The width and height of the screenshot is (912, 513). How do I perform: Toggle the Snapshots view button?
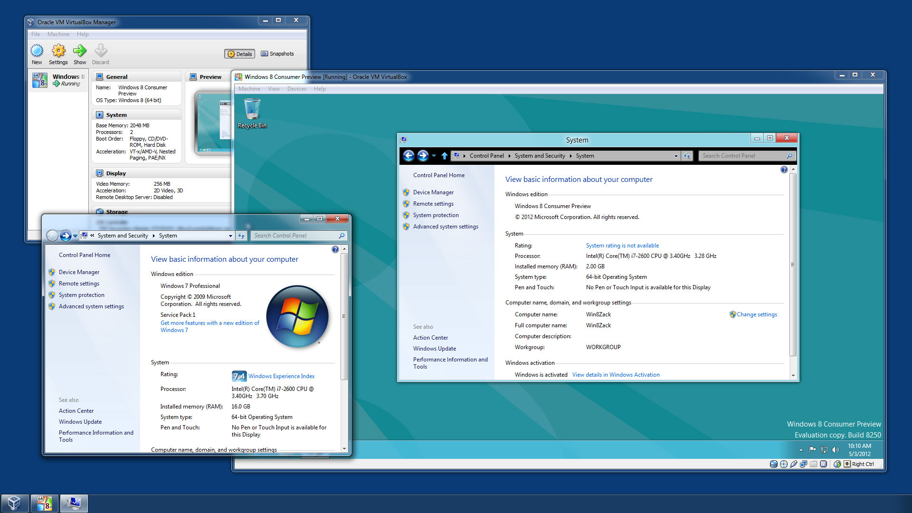277,54
